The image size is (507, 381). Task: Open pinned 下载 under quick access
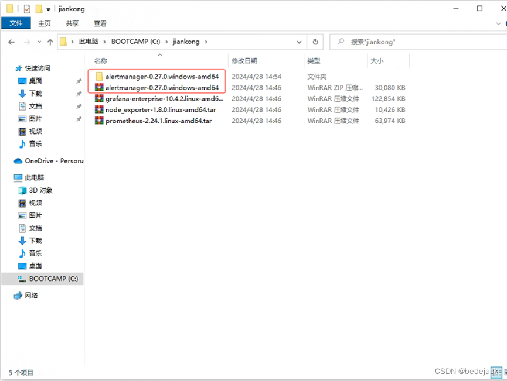point(35,93)
